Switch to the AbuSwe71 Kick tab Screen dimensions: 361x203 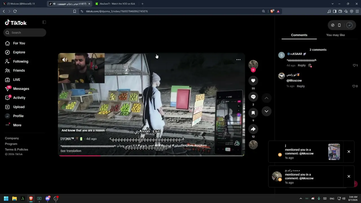(x=116, y=4)
